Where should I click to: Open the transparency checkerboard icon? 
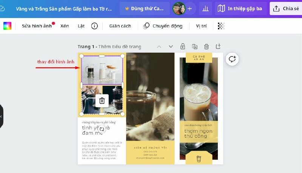click(221, 26)
